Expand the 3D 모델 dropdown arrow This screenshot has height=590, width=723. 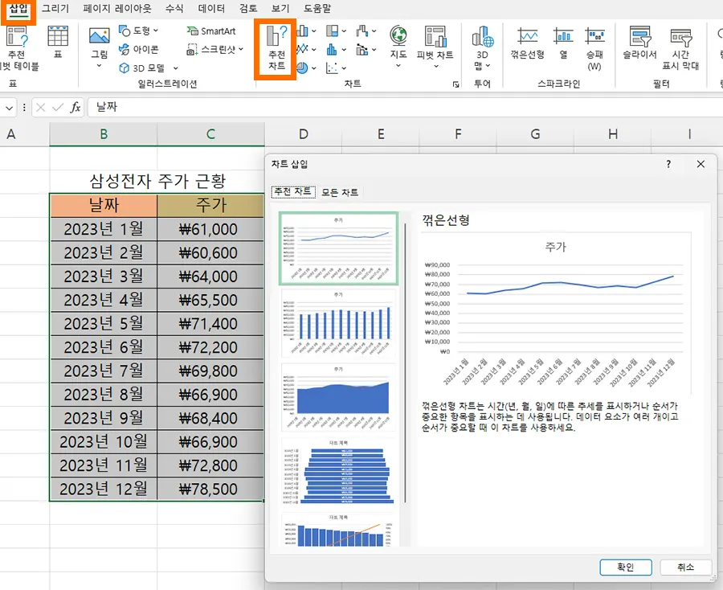tap(176, 68)
